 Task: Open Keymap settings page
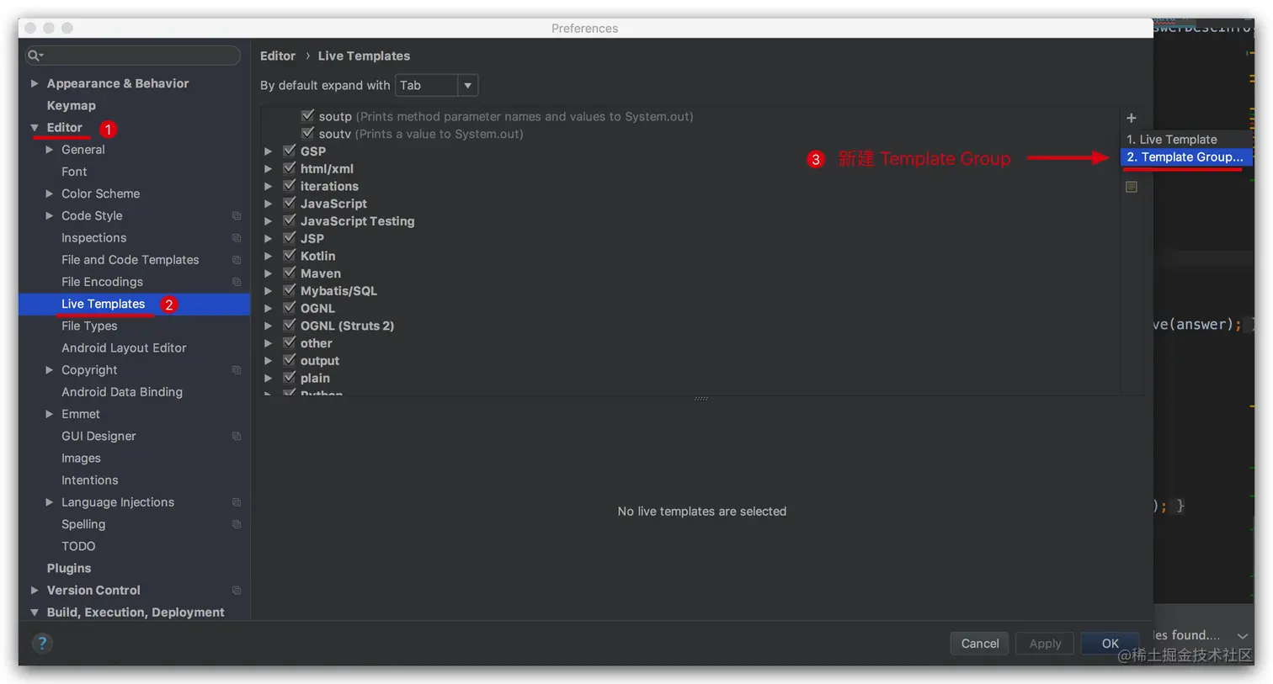point(72,105)
